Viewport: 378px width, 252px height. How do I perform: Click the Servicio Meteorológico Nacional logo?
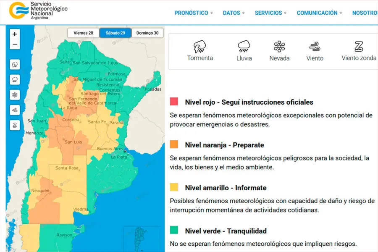[39, 10]
